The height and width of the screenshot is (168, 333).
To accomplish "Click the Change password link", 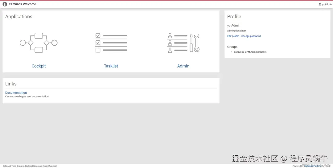I will 251,36.
